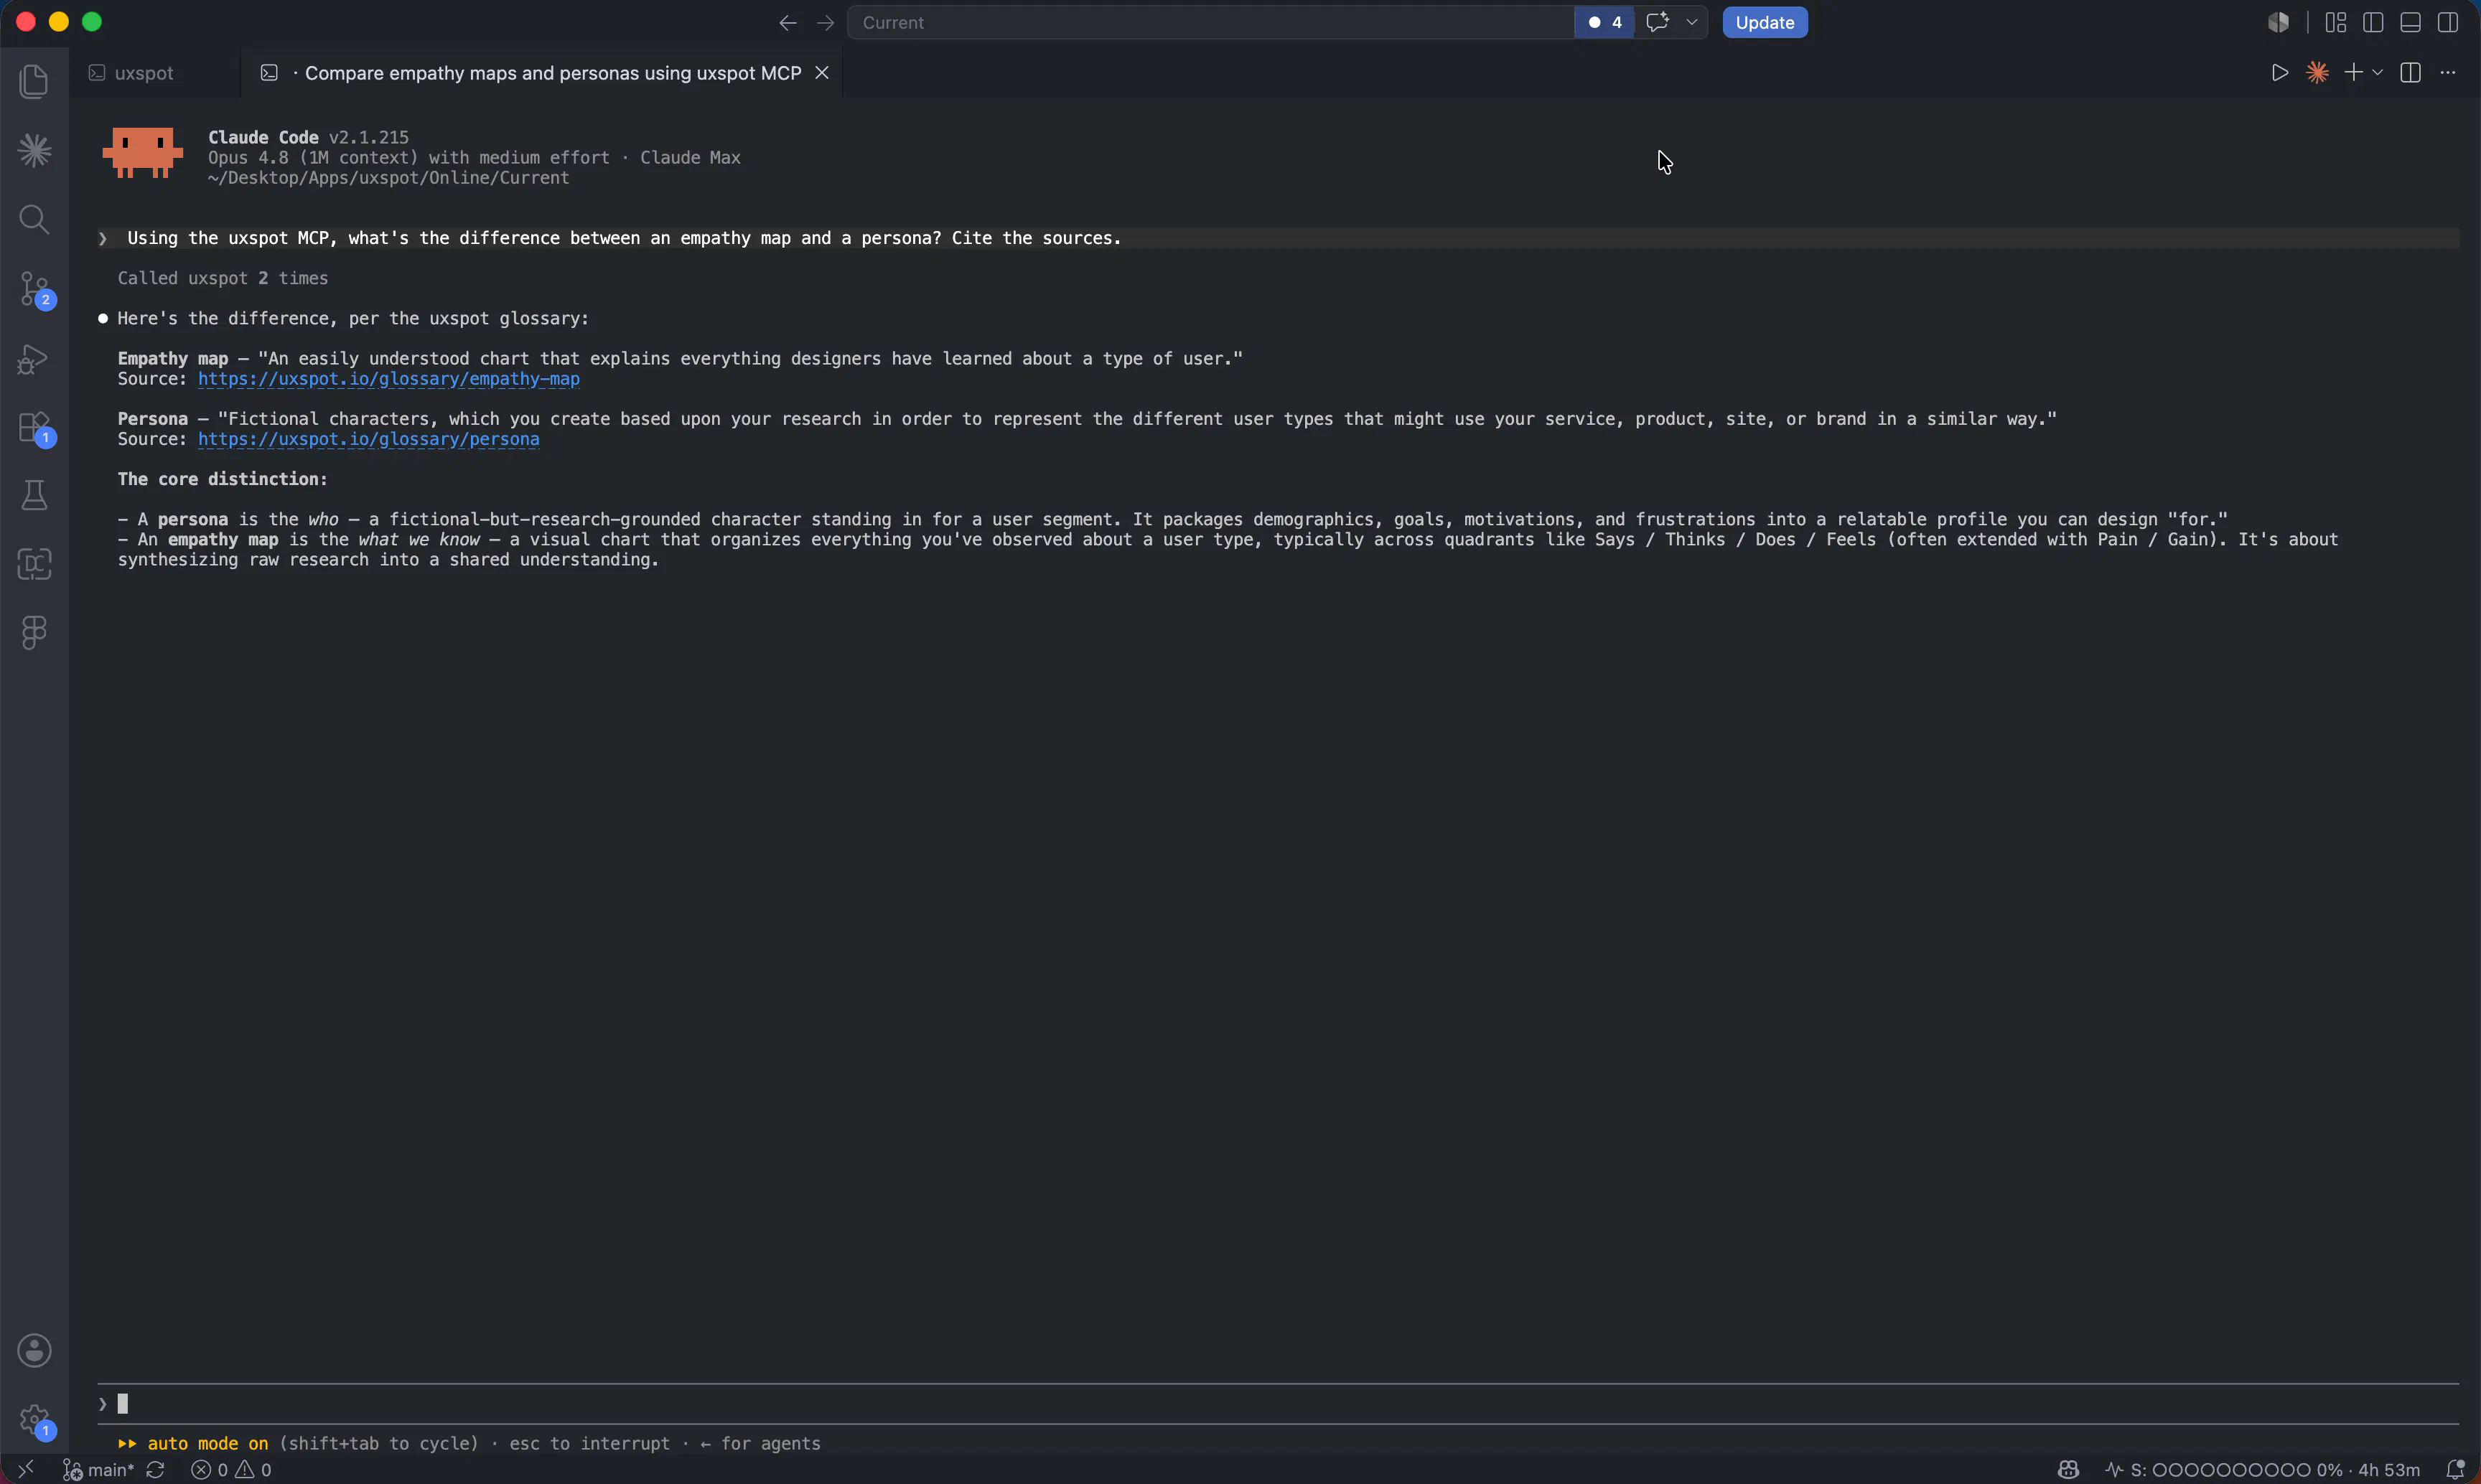The width and height of the screenshot is (2481, 1484).
Task: Go forward in navigation history
Action: pyautogui.click(x=826, y=22)
